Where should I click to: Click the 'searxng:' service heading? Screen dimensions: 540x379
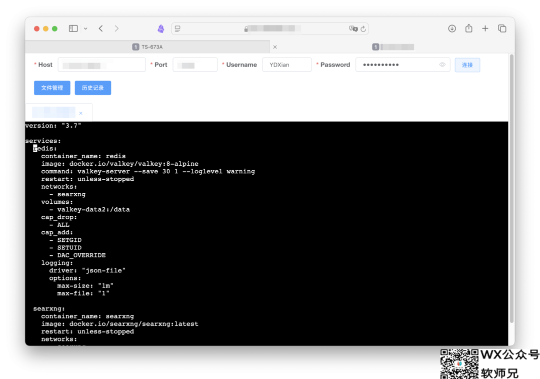coord(49,308)
